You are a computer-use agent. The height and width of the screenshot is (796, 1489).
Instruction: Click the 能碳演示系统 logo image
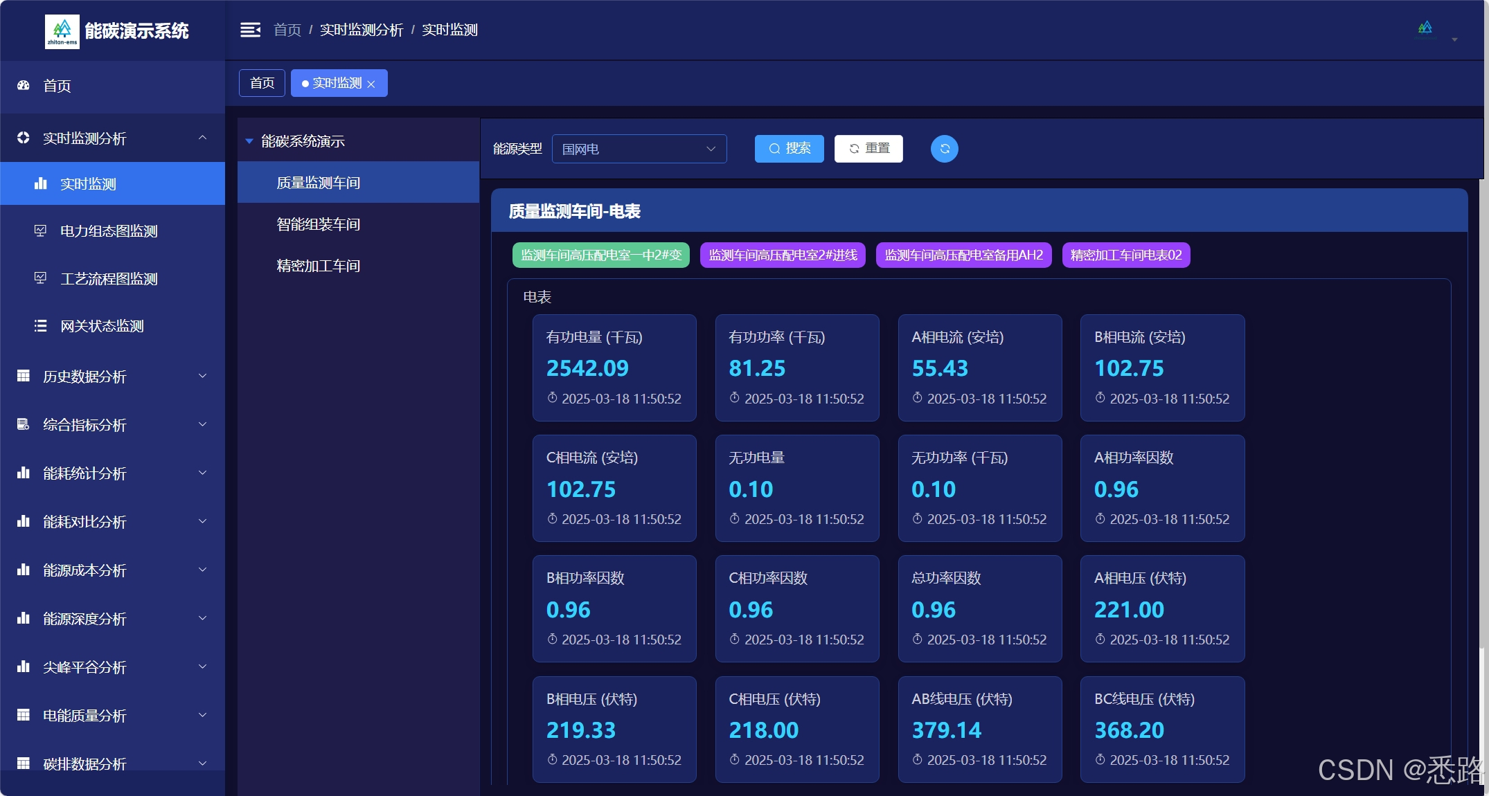(x=62, y=31)
